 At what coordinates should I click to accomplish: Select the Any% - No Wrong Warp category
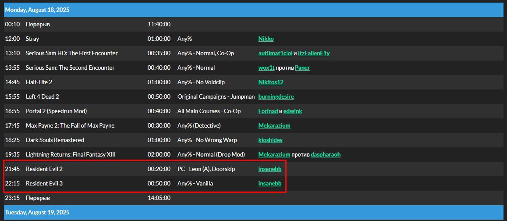(x=207, y=140)
